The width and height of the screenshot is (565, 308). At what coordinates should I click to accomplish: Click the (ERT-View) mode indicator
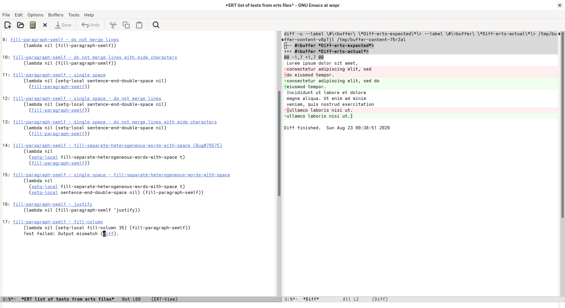click(164, 299)
